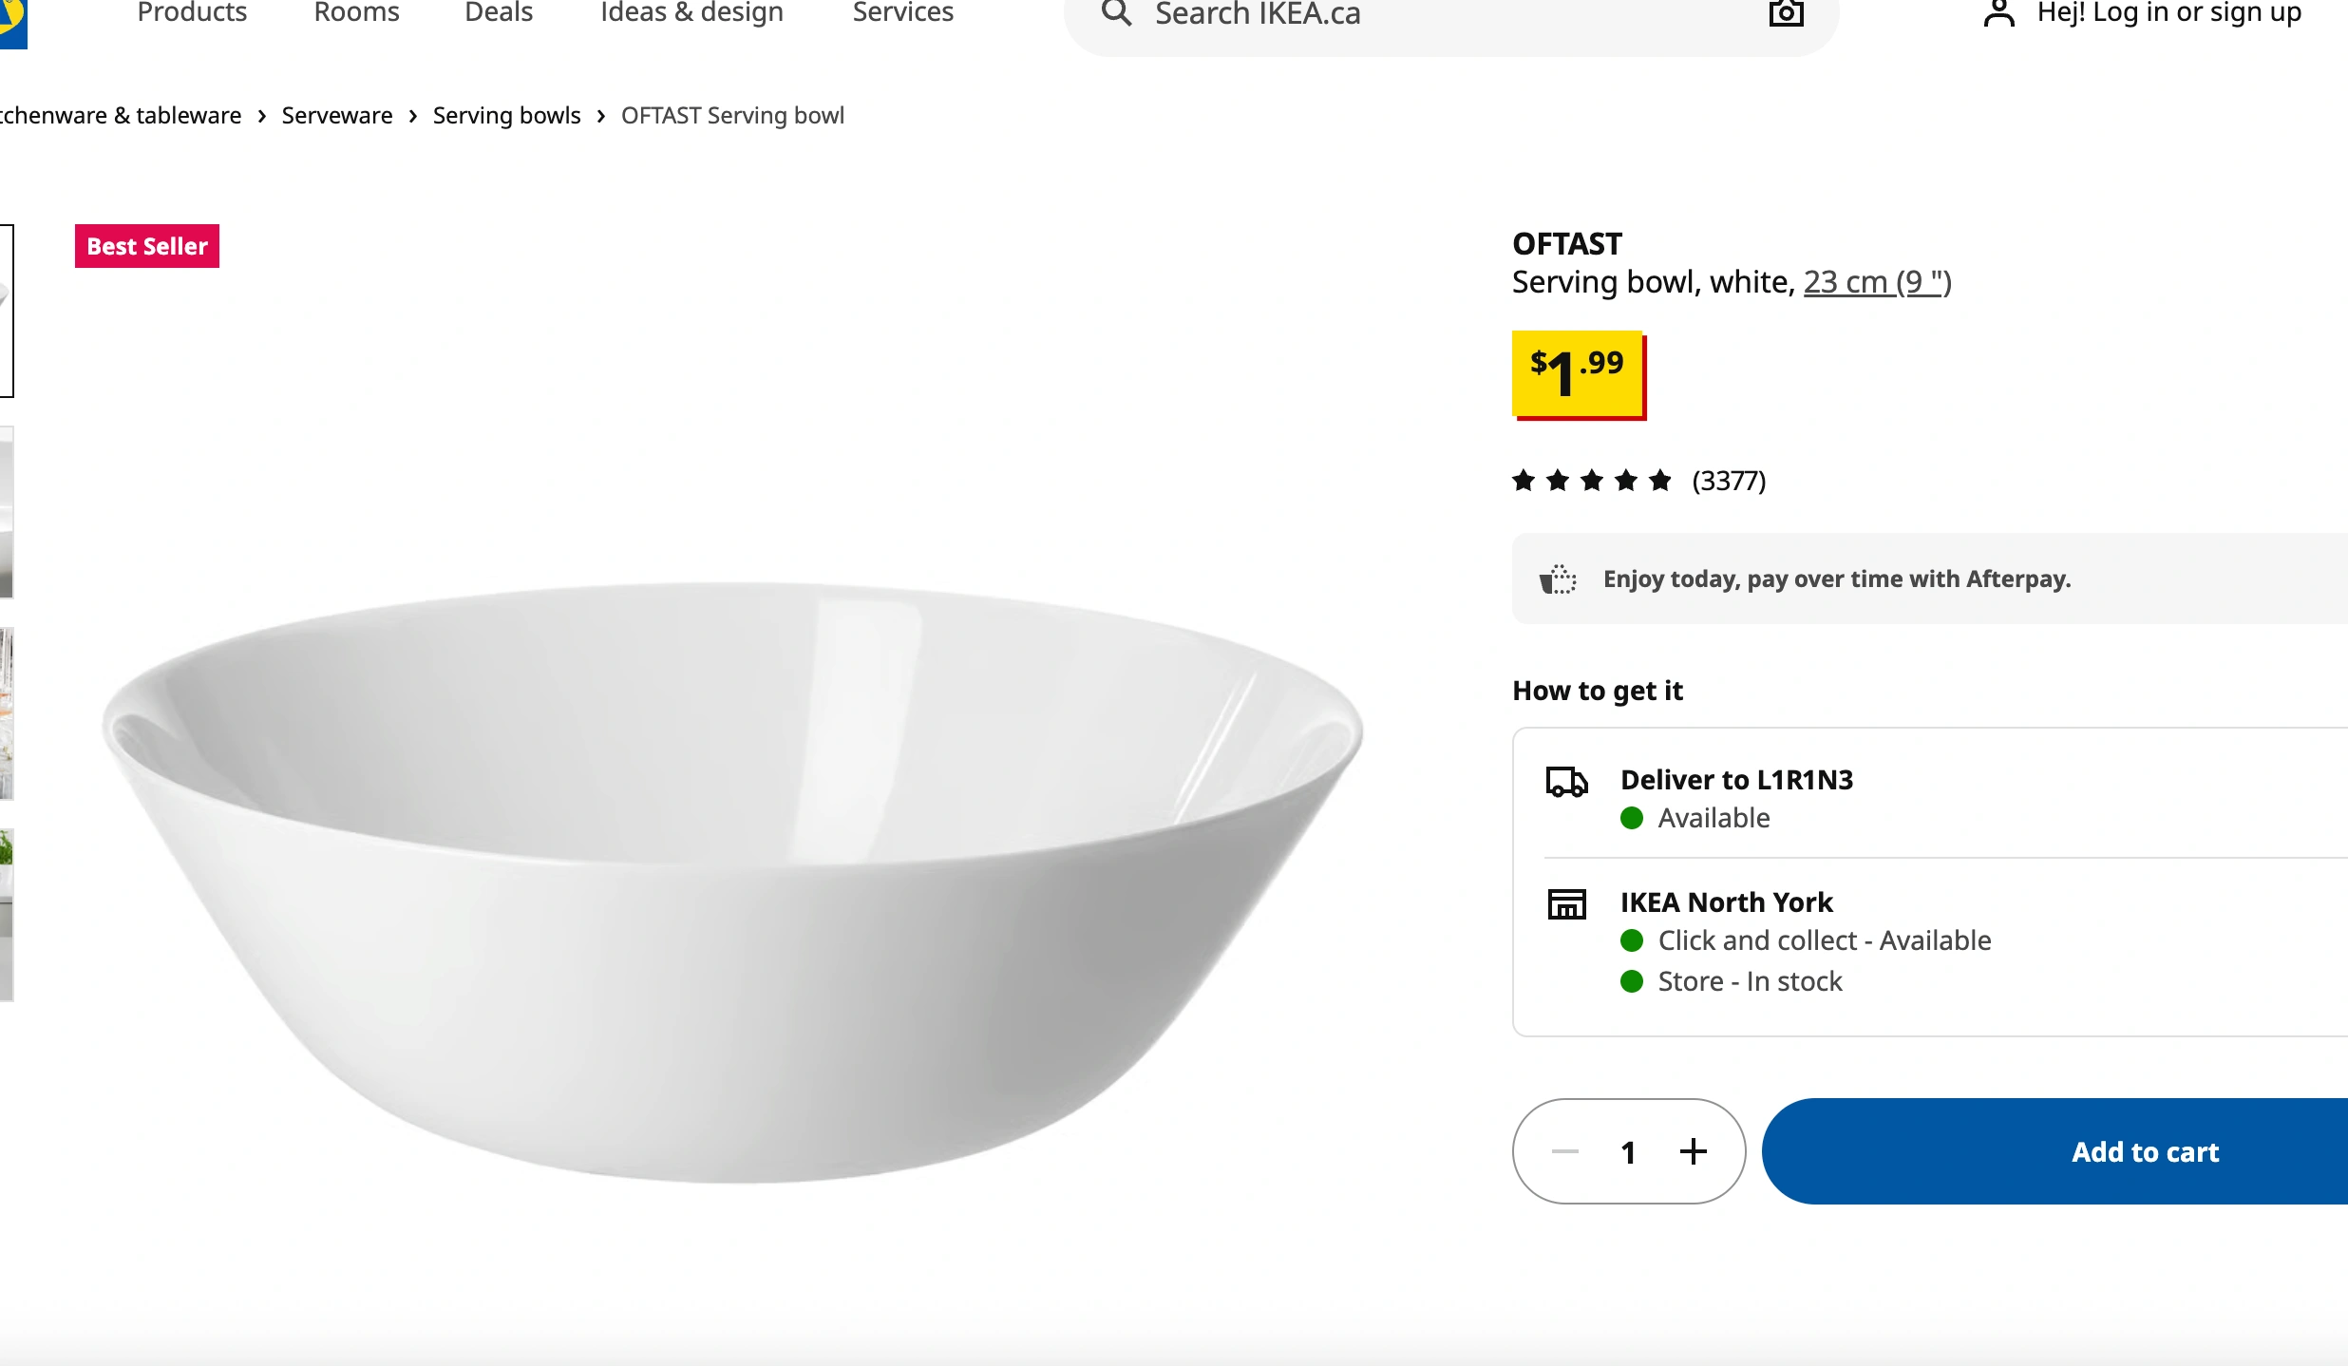Open the Deals menu
The width and height of the screenshot is (2348, 1366).
click(x=499, y=13)
